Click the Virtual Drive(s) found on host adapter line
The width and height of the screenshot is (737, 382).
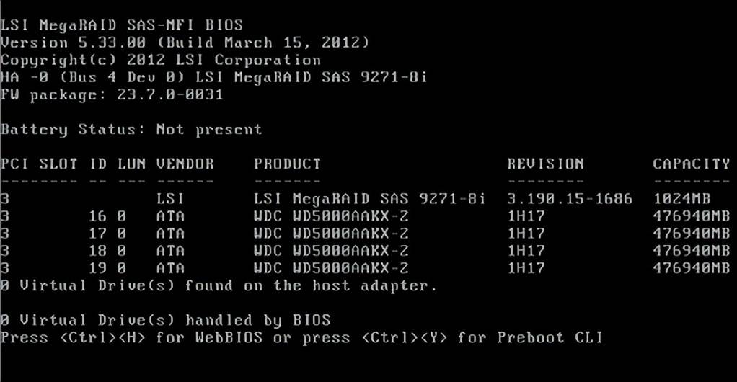(219, 285)
